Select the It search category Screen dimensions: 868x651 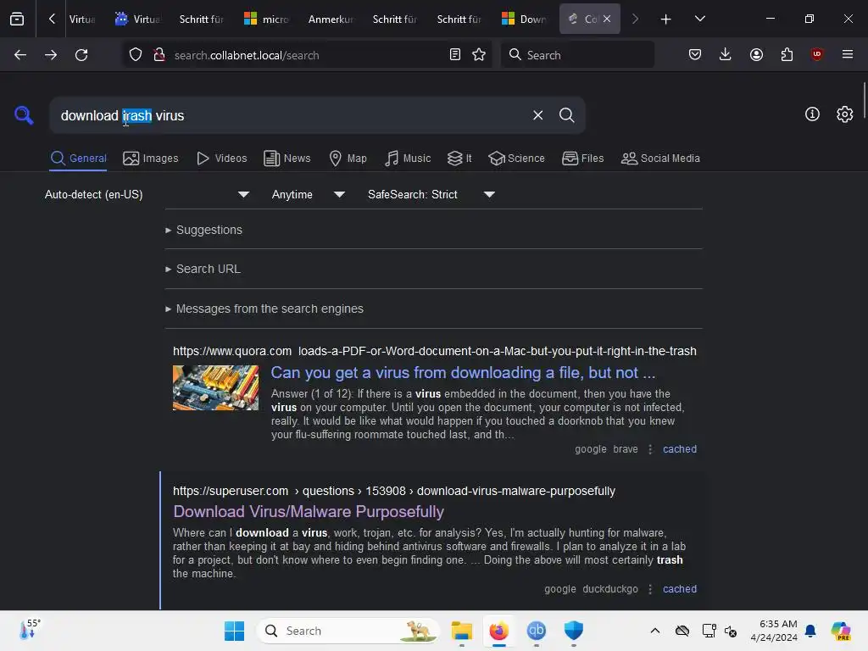(459, 159)
